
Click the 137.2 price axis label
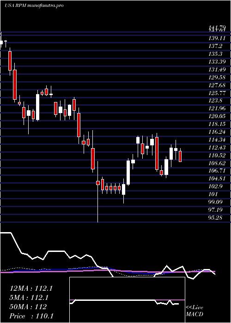click(x=215, y=46)
